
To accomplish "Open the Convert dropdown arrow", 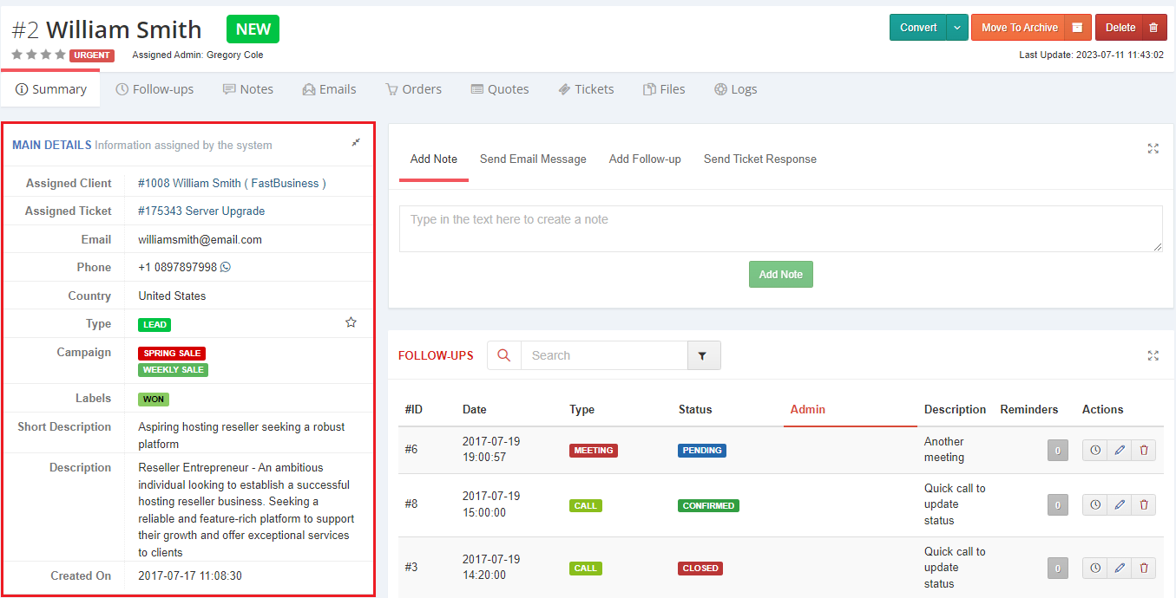I will coord(957,28).
